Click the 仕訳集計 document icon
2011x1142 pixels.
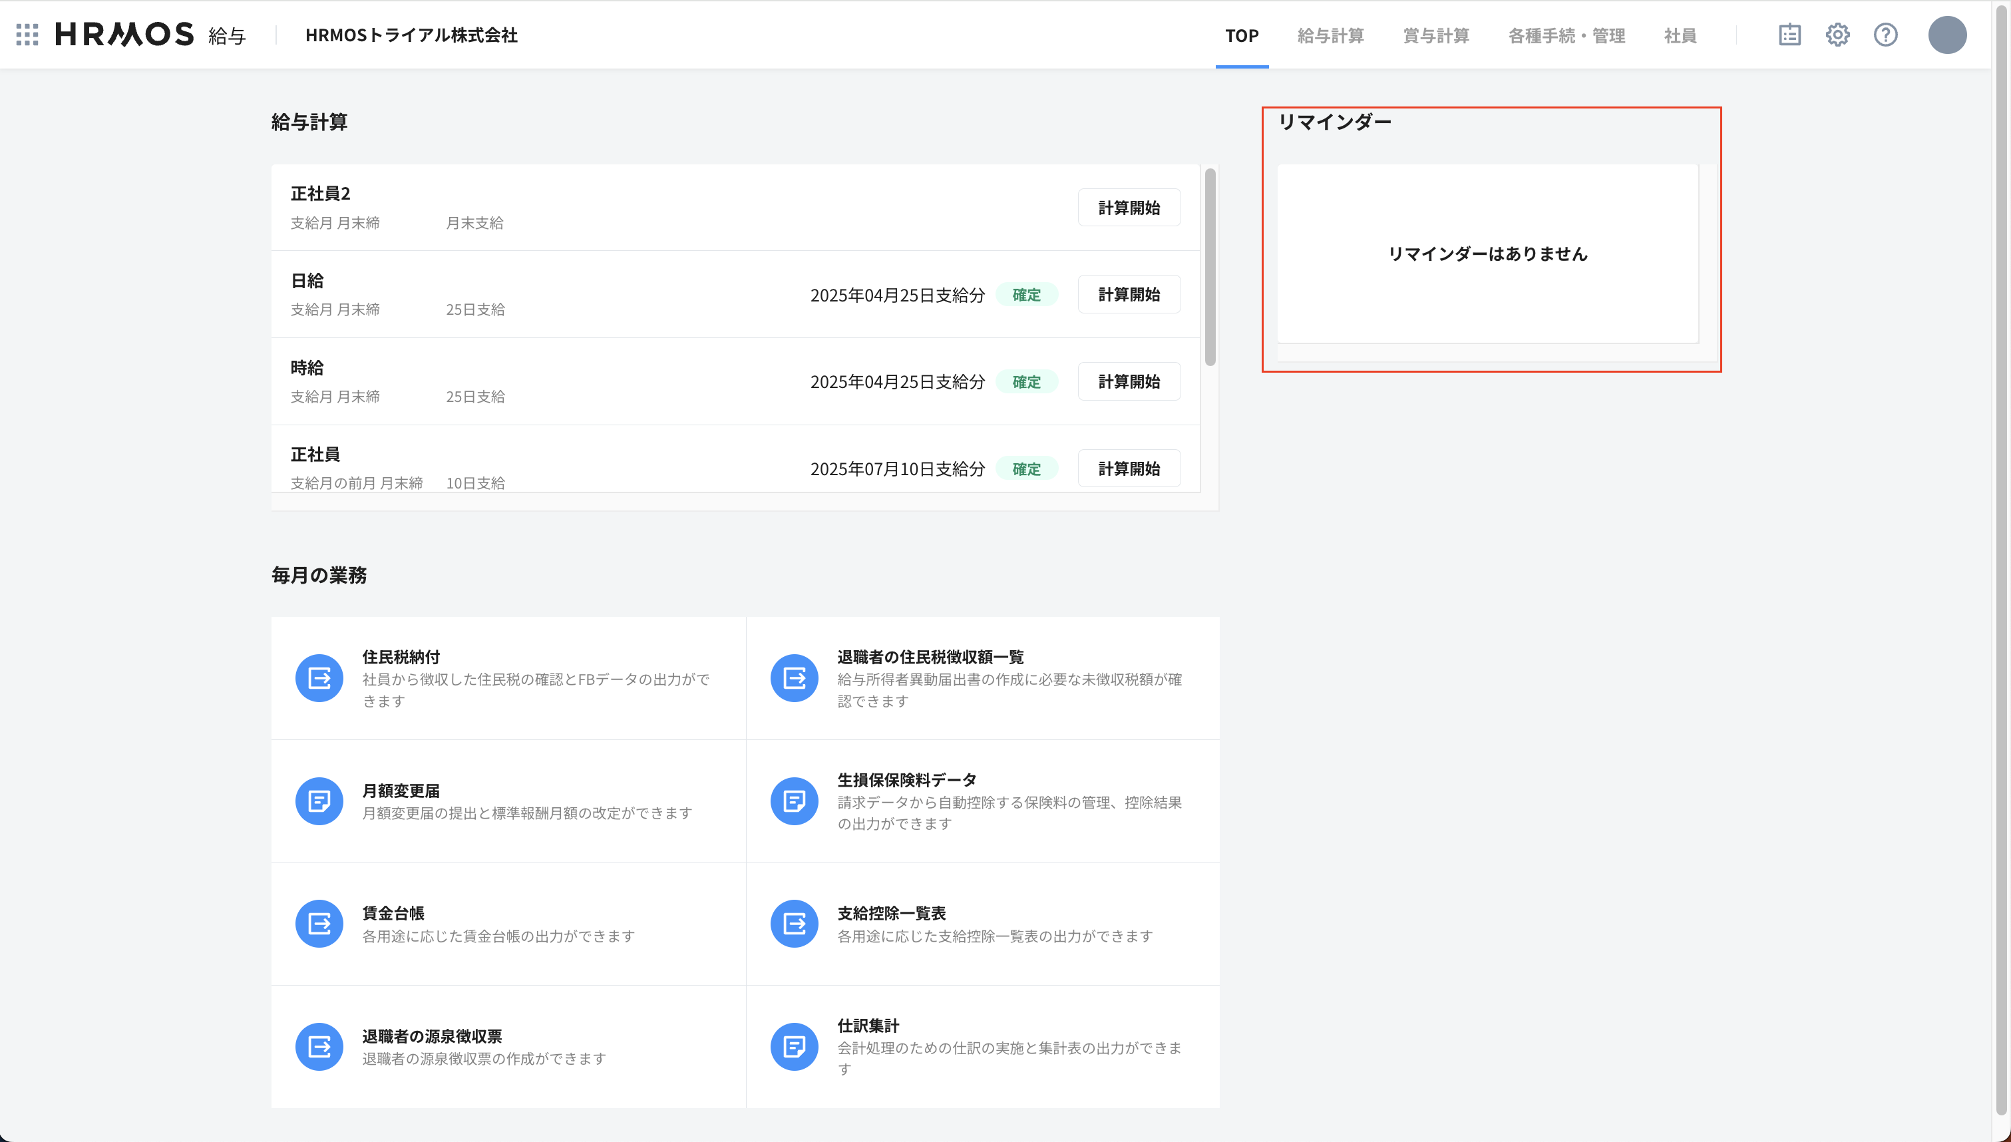click(x=794, y=1046)
